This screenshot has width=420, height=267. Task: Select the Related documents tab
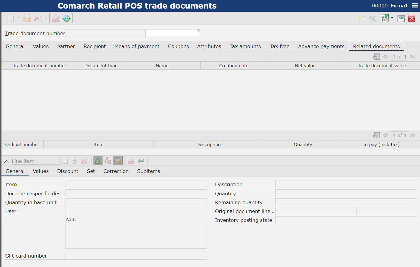[376, 46]
